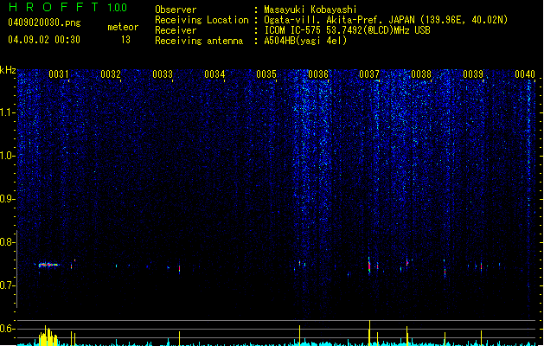
Task: Click the Receiver field label
Action: point(176,30)
